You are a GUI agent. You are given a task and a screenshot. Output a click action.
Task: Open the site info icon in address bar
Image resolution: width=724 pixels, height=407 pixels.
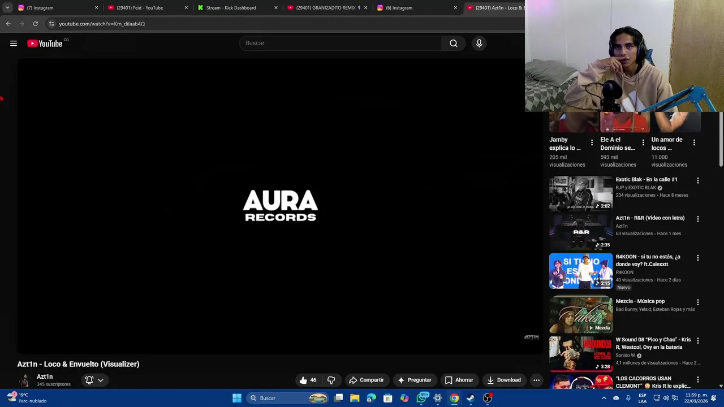[x=51, y=24]
